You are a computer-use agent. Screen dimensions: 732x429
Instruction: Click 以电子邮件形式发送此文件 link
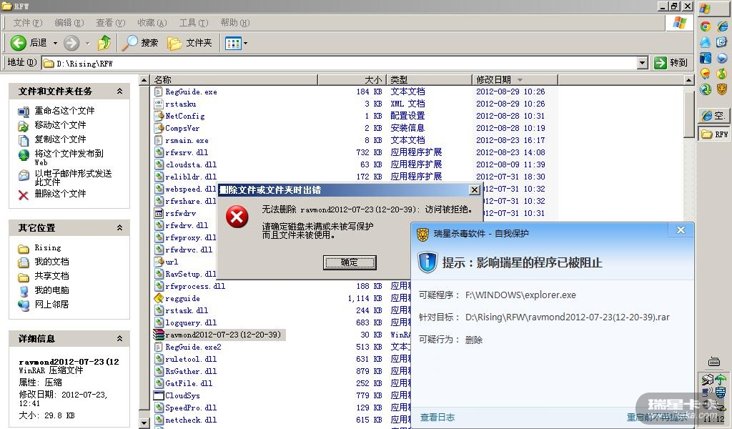point(73,177)
